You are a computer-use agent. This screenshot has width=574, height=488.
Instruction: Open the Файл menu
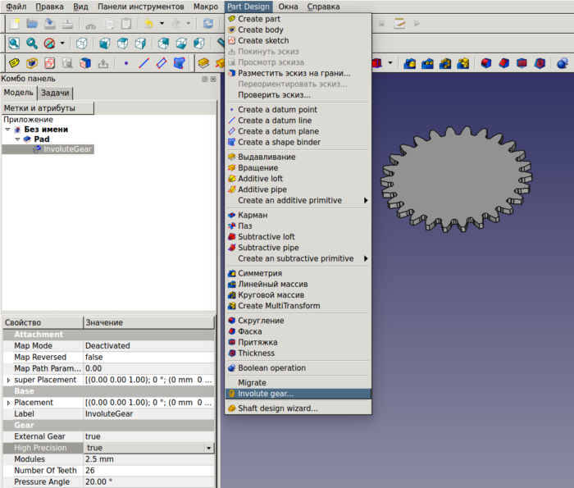tap(16, 7)
